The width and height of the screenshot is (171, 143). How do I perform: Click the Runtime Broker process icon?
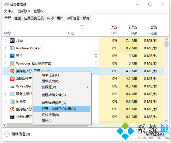point(12,48)
